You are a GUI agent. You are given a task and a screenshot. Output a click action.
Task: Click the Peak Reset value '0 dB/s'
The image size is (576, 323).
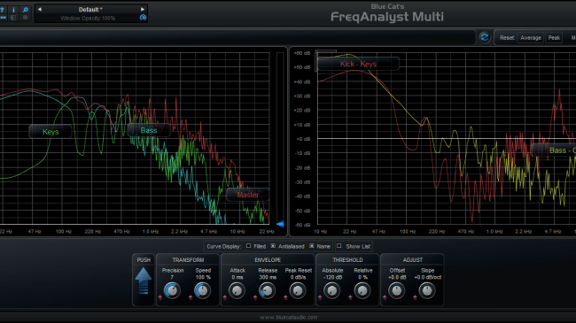pos(298,277)
